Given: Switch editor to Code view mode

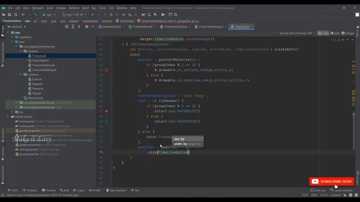Looking at the screenshot, I should (323, 33).
